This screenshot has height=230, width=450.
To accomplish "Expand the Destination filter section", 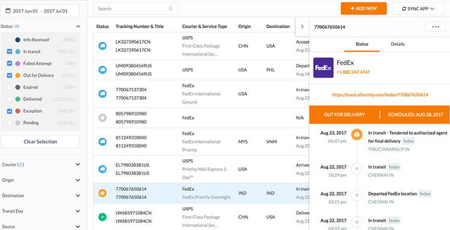I will (x=78, y=196).
